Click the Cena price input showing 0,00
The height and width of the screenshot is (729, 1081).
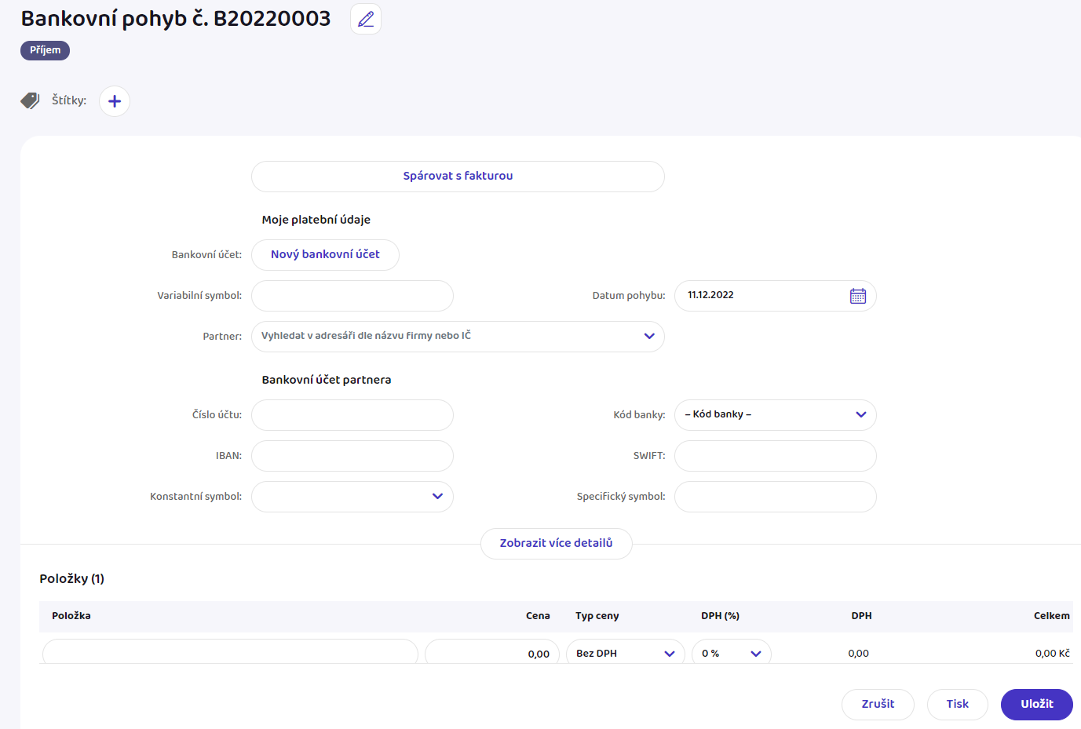pos(492,654)
